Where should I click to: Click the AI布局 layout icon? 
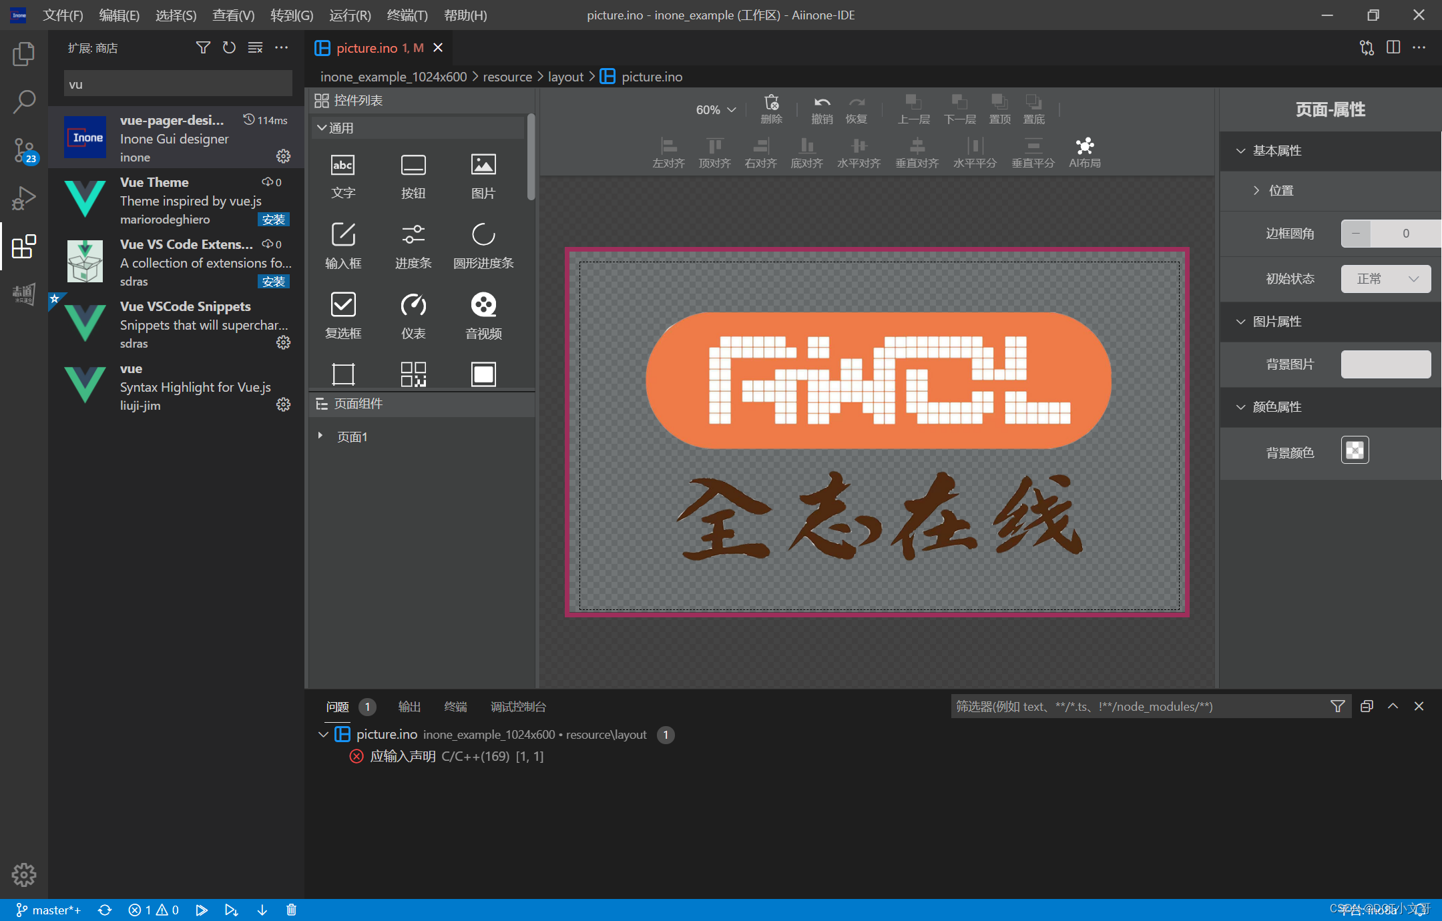(1085, 152)
